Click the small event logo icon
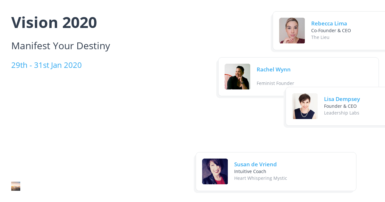This screenshot has width=385, height=202. [16, 186]
